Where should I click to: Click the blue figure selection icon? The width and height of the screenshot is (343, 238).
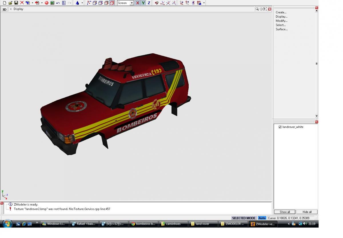coord(193,3)
